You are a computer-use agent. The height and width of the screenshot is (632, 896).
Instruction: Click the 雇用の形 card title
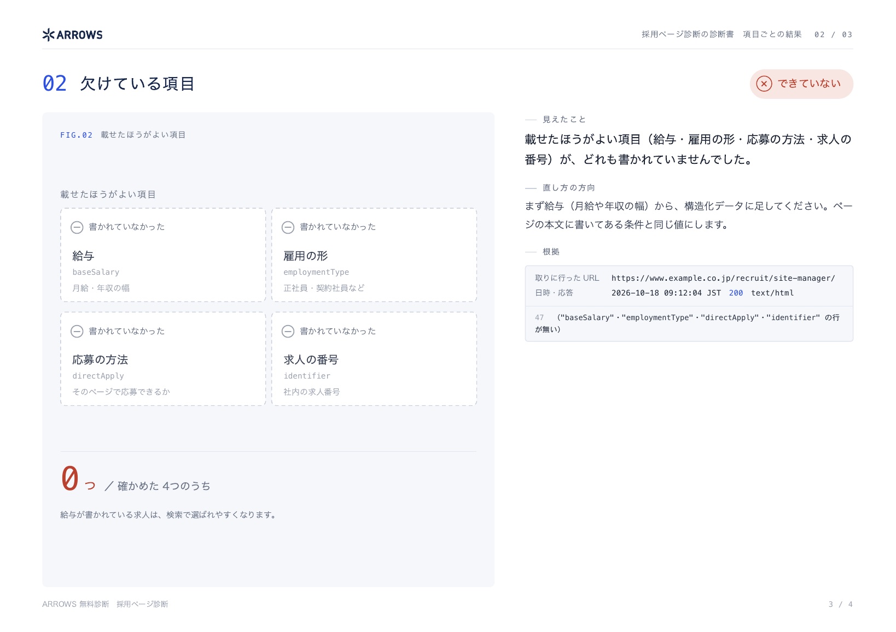tap(305, 256)
